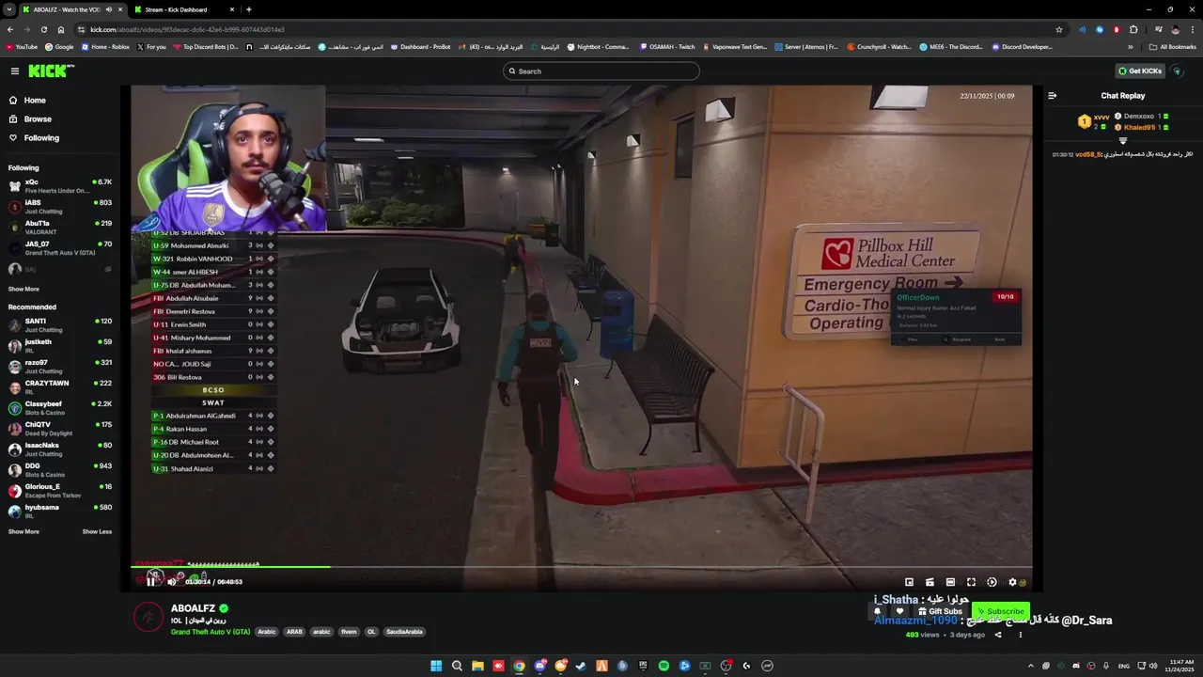
Task: Open the taskbar clock and date
Action: [1178, 666]
